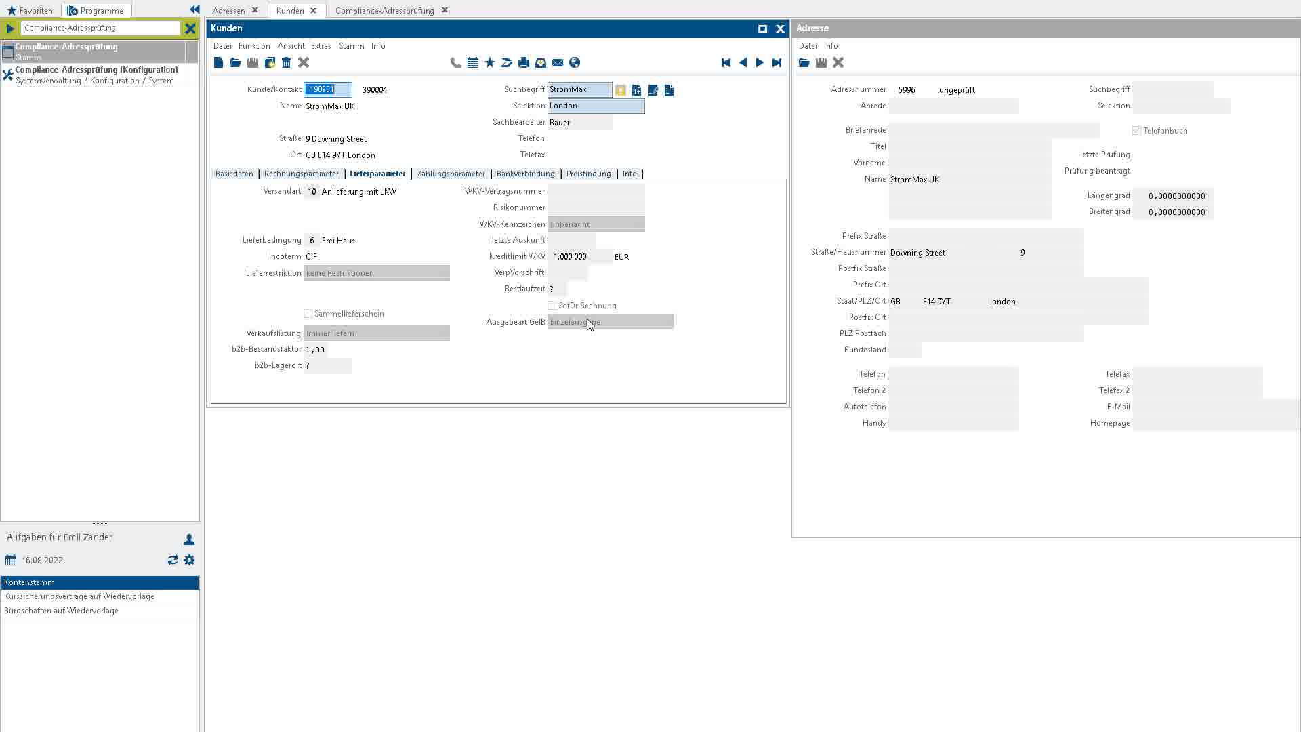The image size is (1301, 732).
Task: Click the green play arrow by search box
Action: point(9,28)
